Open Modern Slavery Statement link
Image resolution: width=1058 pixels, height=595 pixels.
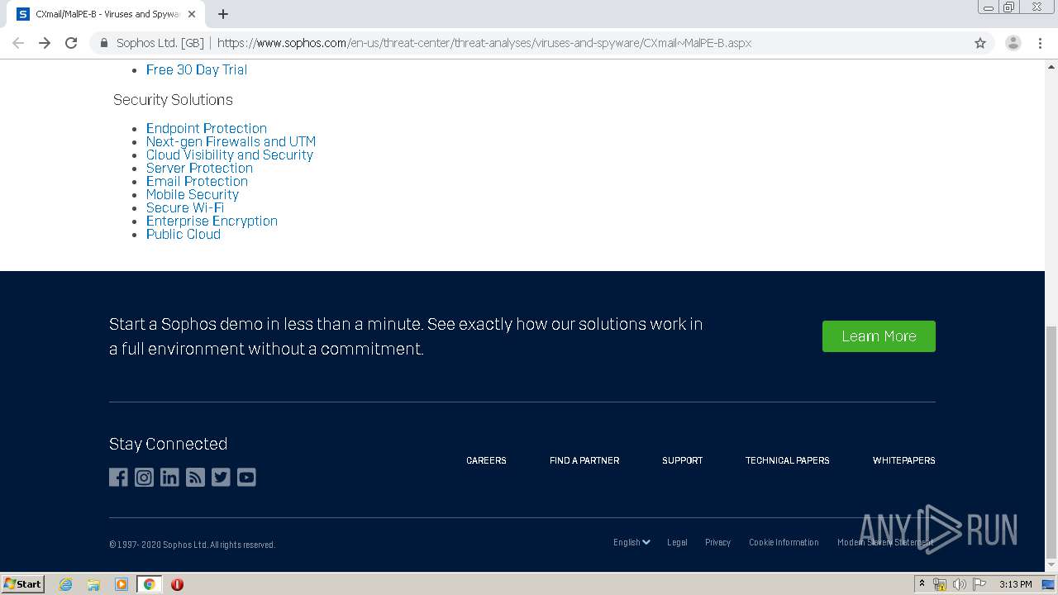click(x=885, y=542)
